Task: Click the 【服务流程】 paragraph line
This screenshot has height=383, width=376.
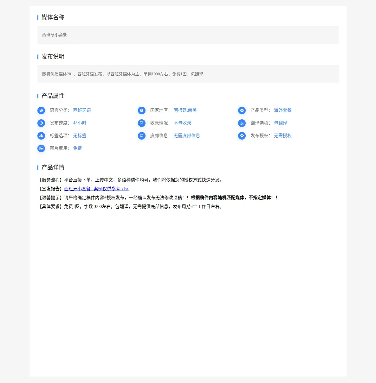Action: (131, 180)
